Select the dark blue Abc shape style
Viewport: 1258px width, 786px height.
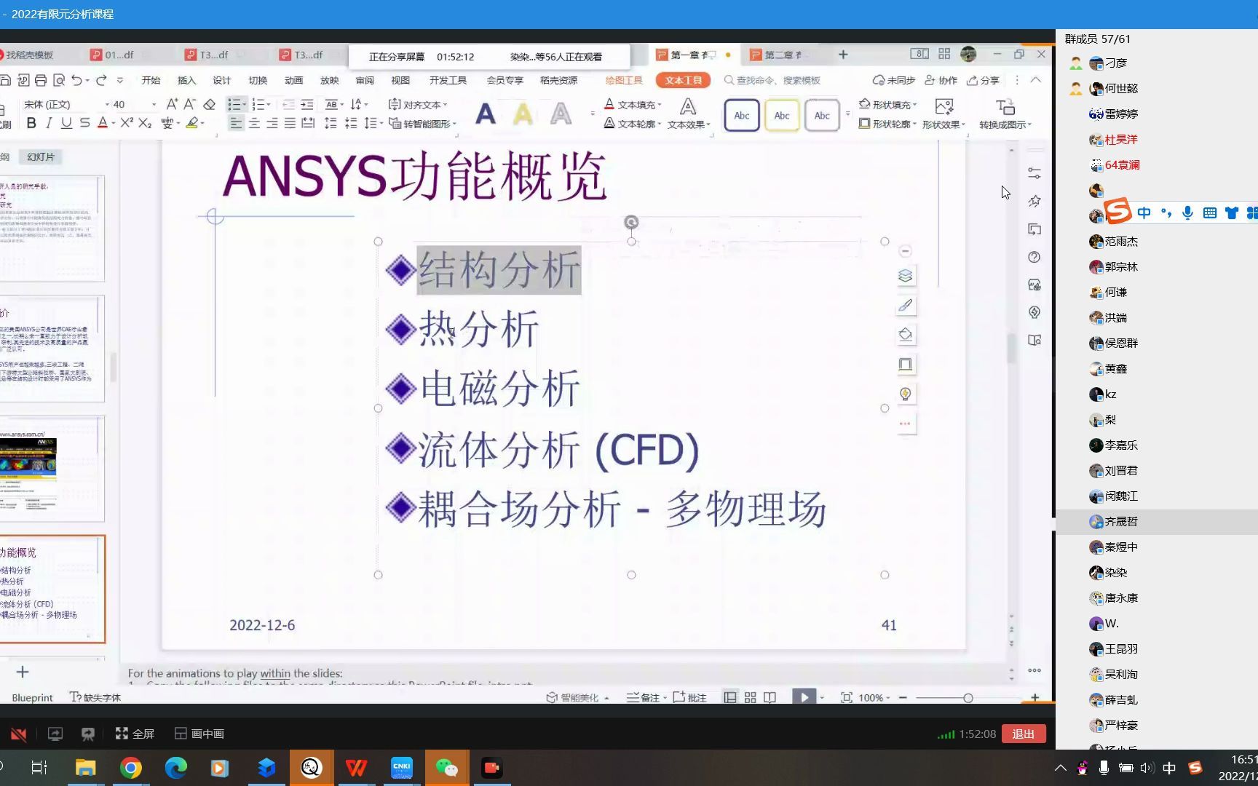click(742, 115)
